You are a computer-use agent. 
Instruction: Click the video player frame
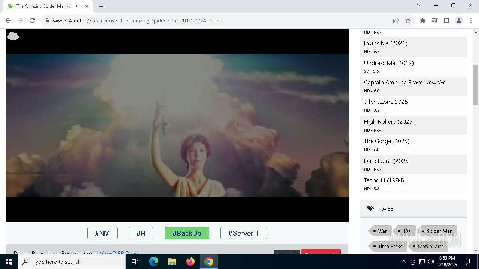coord(177,126)
